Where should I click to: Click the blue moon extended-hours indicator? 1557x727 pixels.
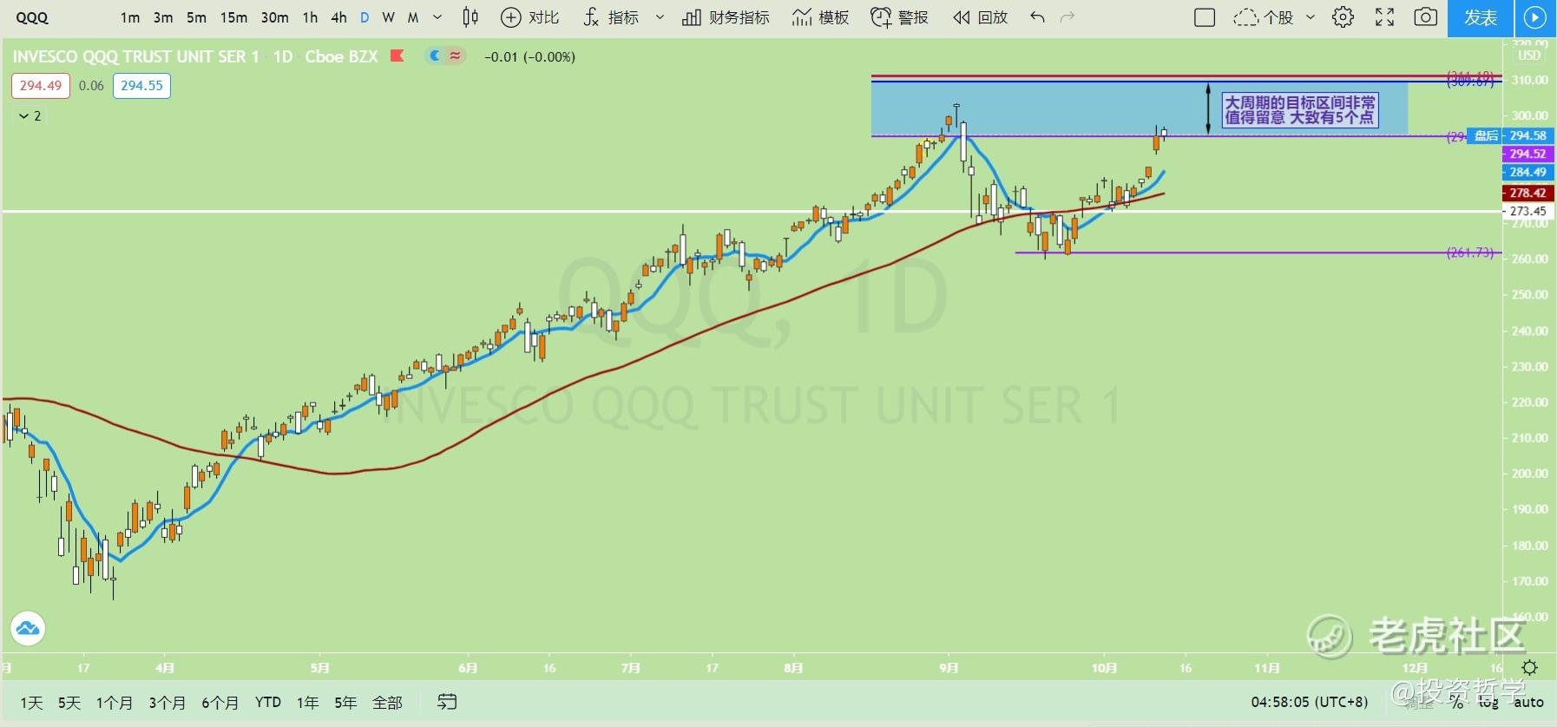435,56
